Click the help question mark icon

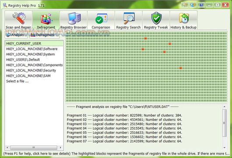(x=201, y=5)
